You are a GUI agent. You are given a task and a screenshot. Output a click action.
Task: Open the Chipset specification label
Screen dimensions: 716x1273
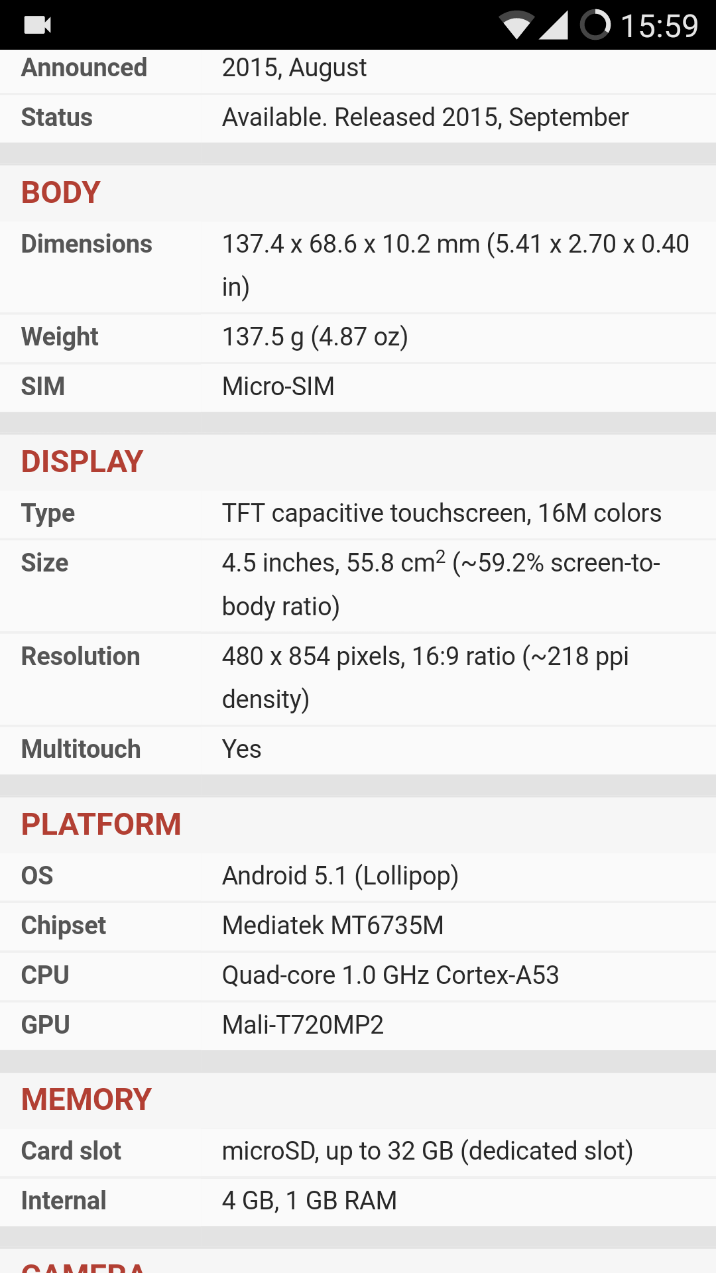coord(64,926)
